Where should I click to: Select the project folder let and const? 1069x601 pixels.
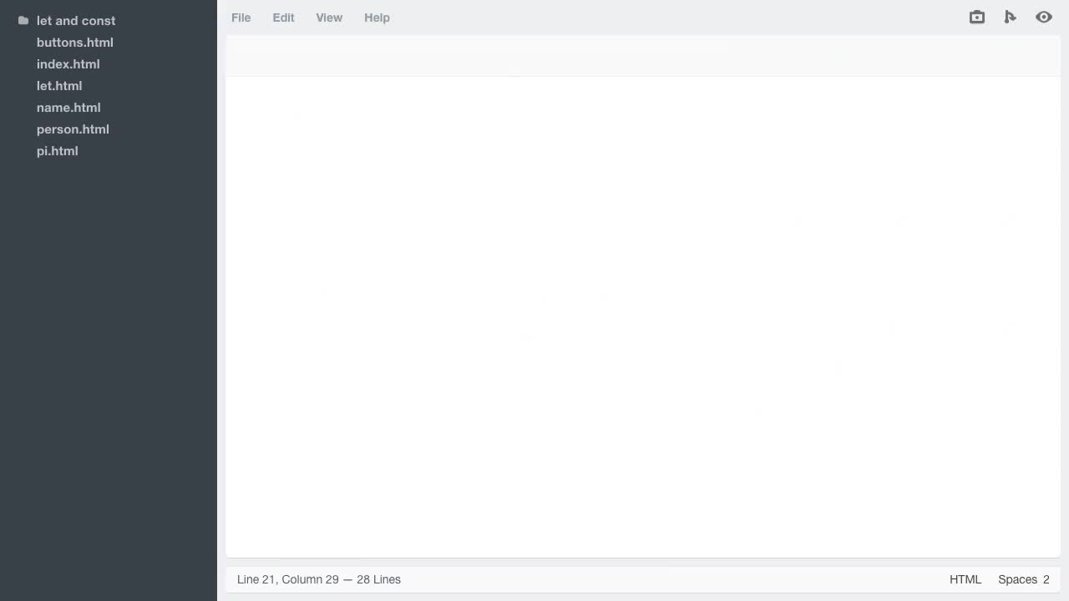tap(76, 20)
